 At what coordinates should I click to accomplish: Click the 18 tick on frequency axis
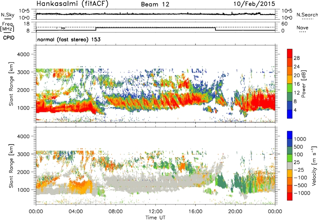(x=27, y=24)
